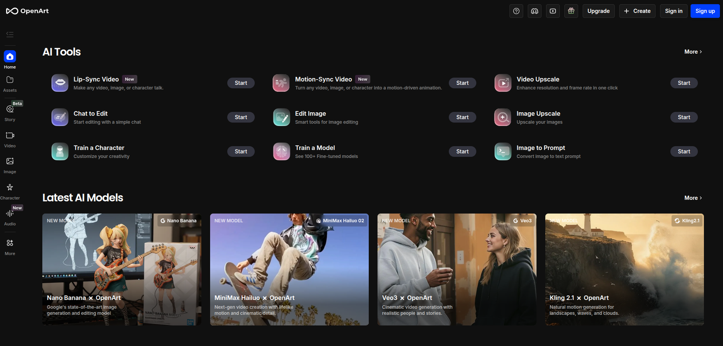
Task: Go to Video section in sidebar
Action: 10,139
